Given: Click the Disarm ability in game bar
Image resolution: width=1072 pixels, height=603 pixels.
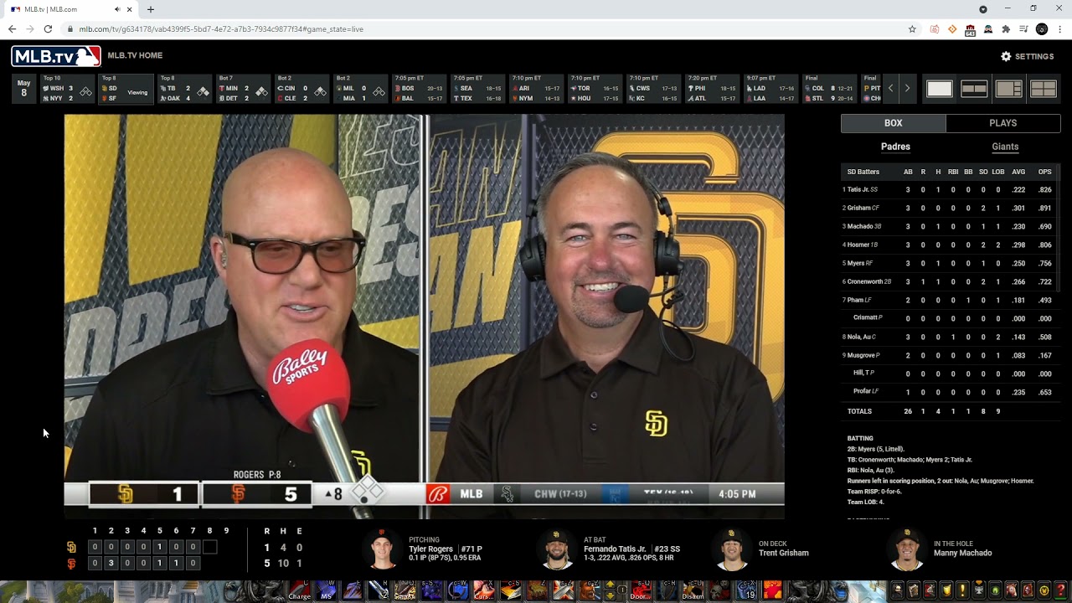Looking at the screenshot, I should click(x=693, y=591).
